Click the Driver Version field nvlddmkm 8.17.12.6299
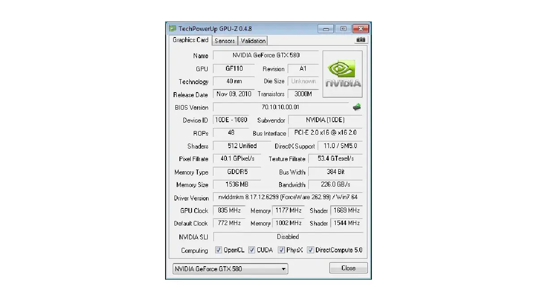 click(288, 197)
